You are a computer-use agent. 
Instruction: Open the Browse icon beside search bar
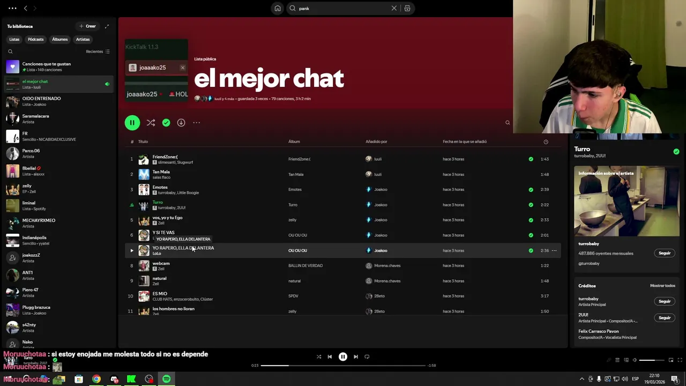pos(407,8)
